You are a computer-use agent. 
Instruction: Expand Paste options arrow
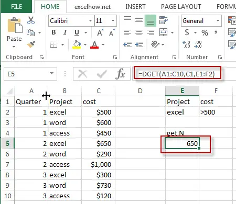(x=14, y=47)
